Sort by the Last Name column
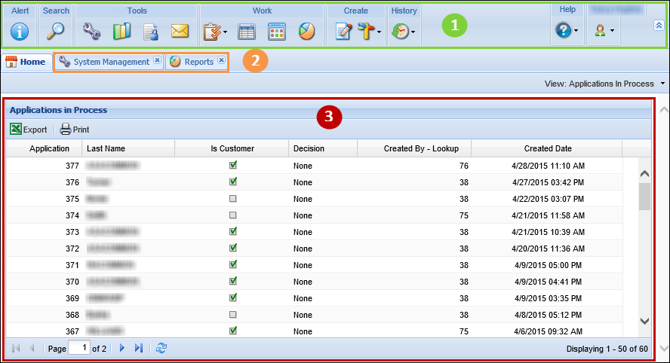 [x=128, y=148]
